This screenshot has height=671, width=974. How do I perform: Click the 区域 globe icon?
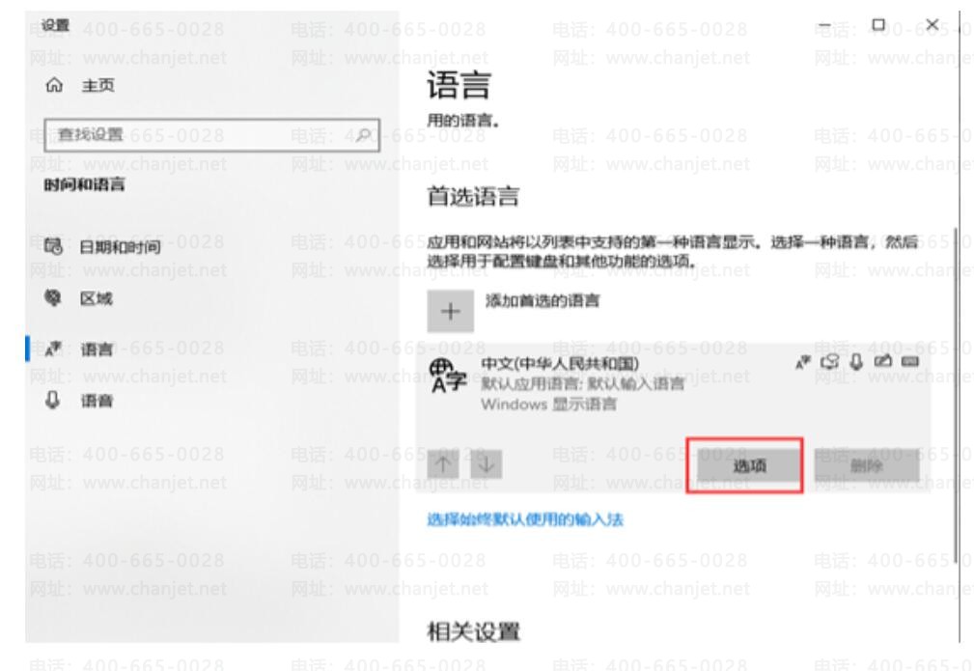coord(53,298)
